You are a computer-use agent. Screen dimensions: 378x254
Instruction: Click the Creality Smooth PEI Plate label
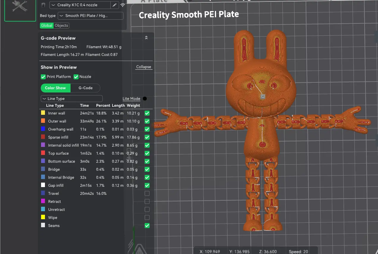[189, 15]
